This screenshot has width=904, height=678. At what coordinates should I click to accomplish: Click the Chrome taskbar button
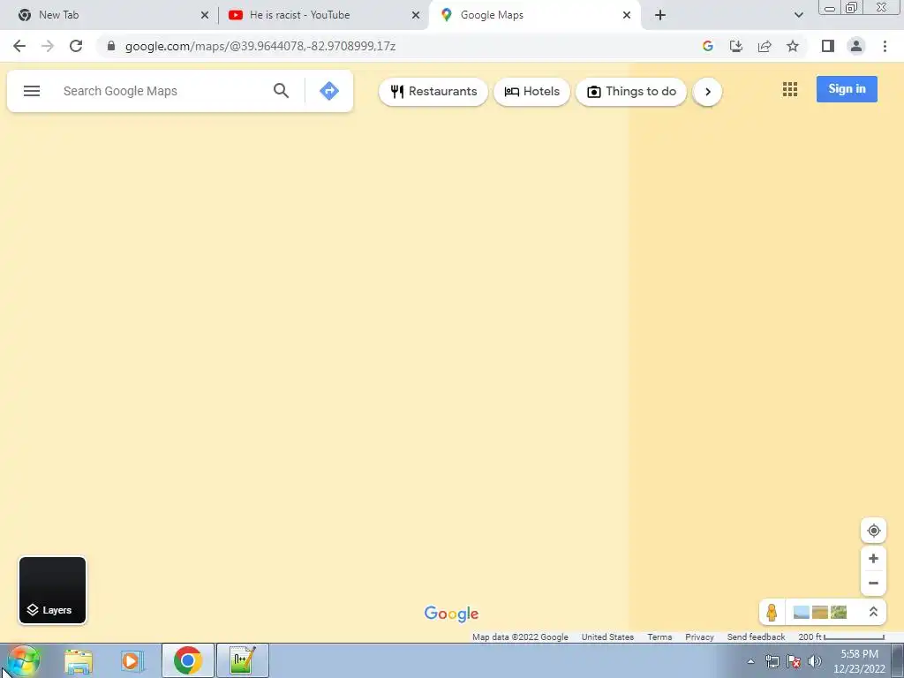188,660
